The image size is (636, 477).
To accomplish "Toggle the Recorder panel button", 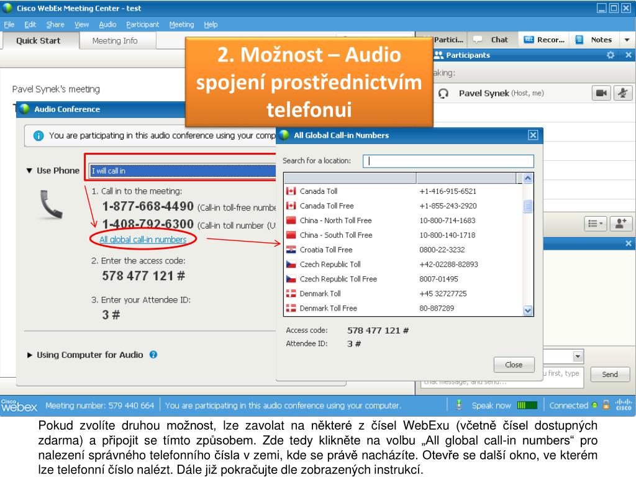I will (x=544, y=40).
